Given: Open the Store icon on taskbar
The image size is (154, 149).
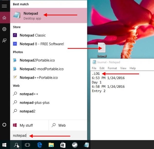Looking at the screenshot, I should point(63,145).
